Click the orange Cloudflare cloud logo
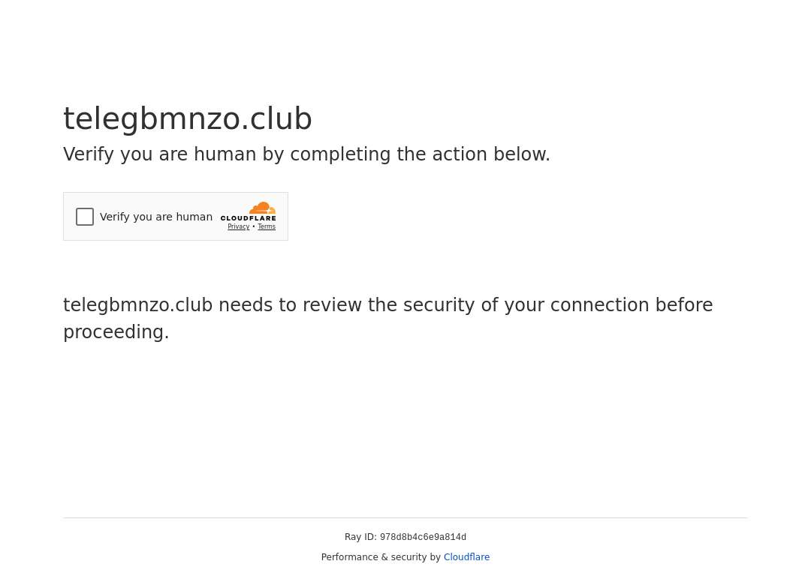811x576 pixels. (262, 208)
